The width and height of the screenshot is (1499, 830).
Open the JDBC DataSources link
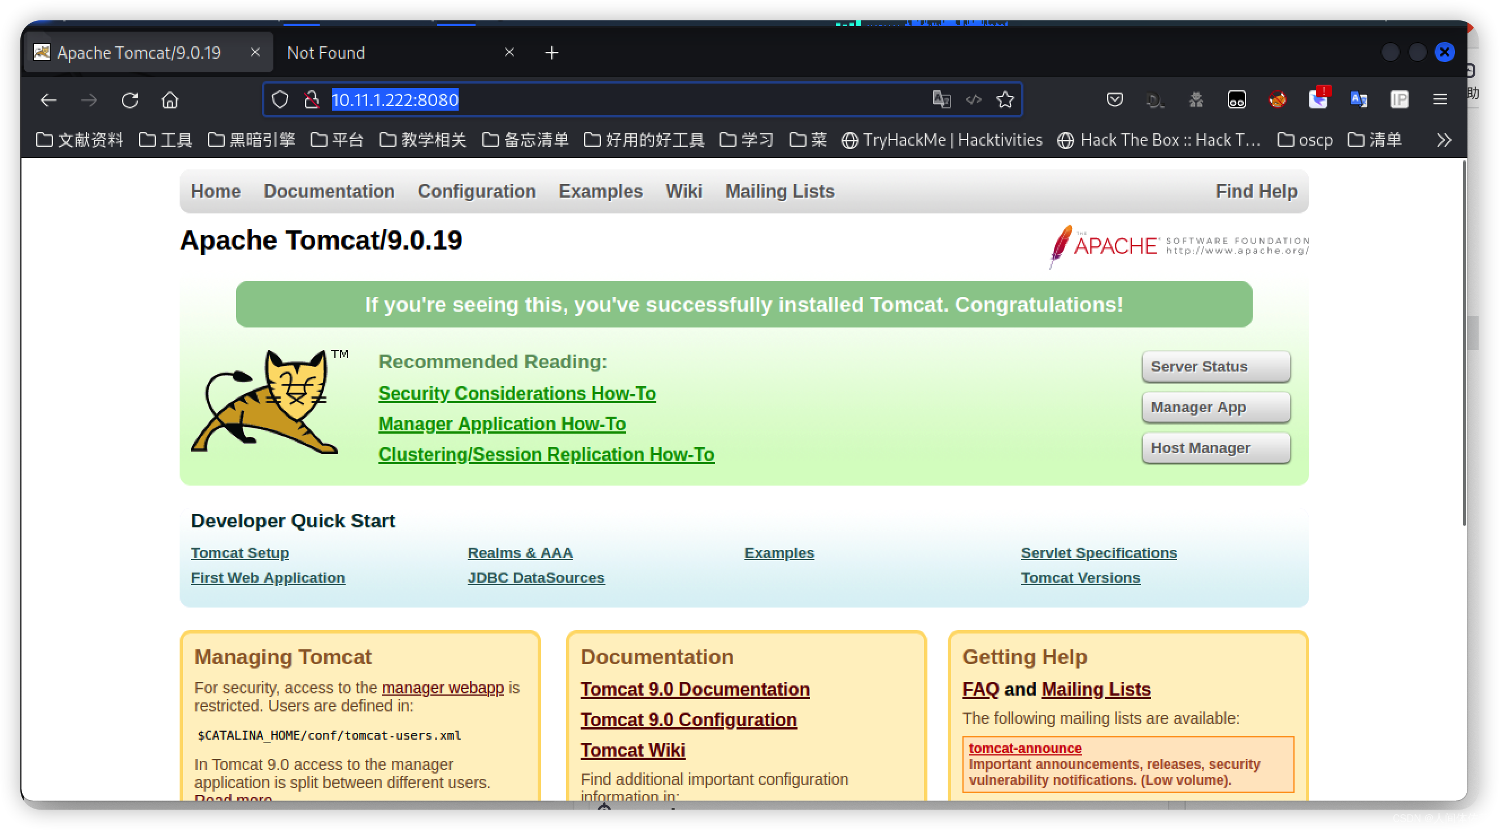pyautogui.click(x=536, y=578)
